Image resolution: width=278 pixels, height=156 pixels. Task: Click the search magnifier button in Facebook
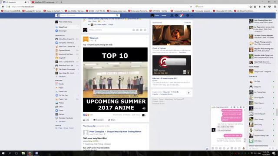click(117, 16)
